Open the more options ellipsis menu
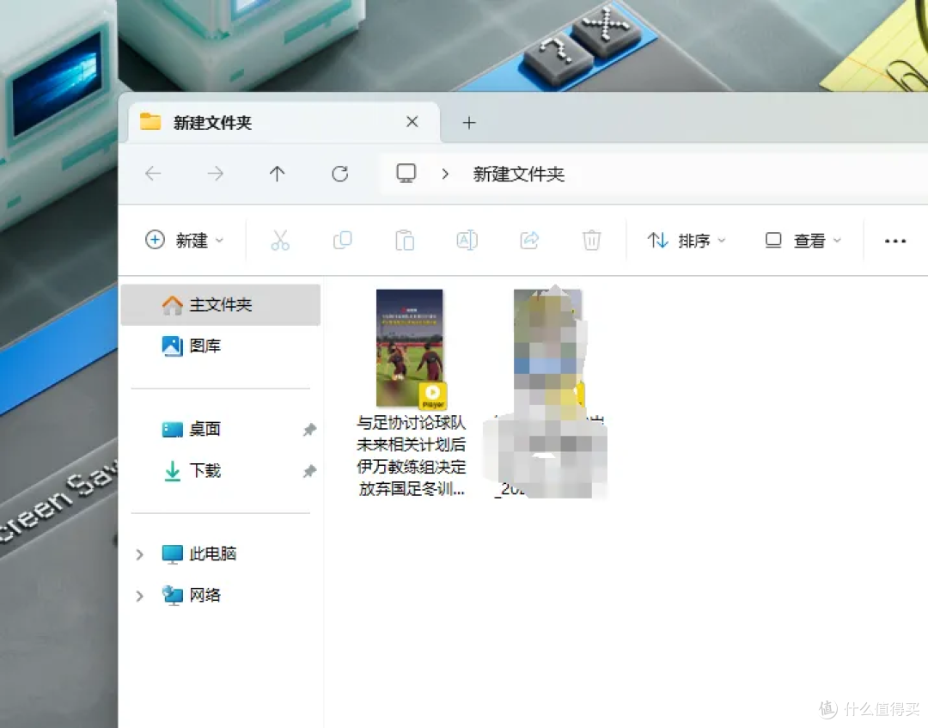 click(x=894, y=241)
